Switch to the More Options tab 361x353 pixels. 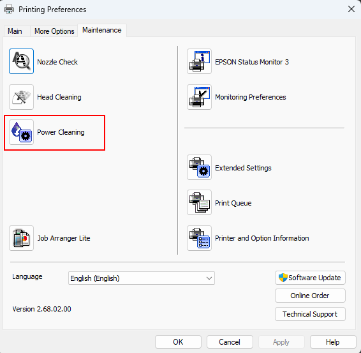tap(54, 31)
